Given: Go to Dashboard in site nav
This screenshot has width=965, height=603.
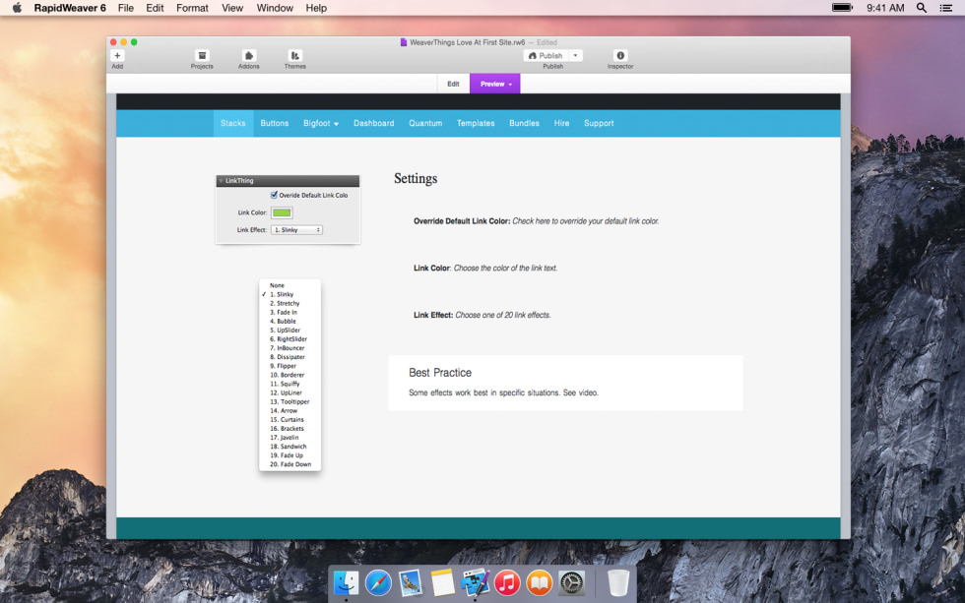Looking at the screenshot, I should pyautogui.click(x=373, y=123).
